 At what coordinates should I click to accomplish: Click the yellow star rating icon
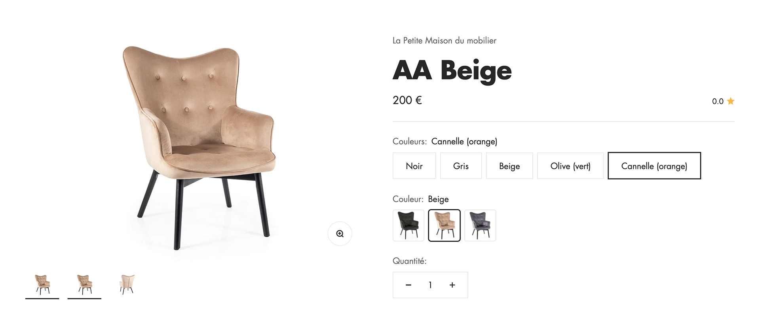pos(731,101)
